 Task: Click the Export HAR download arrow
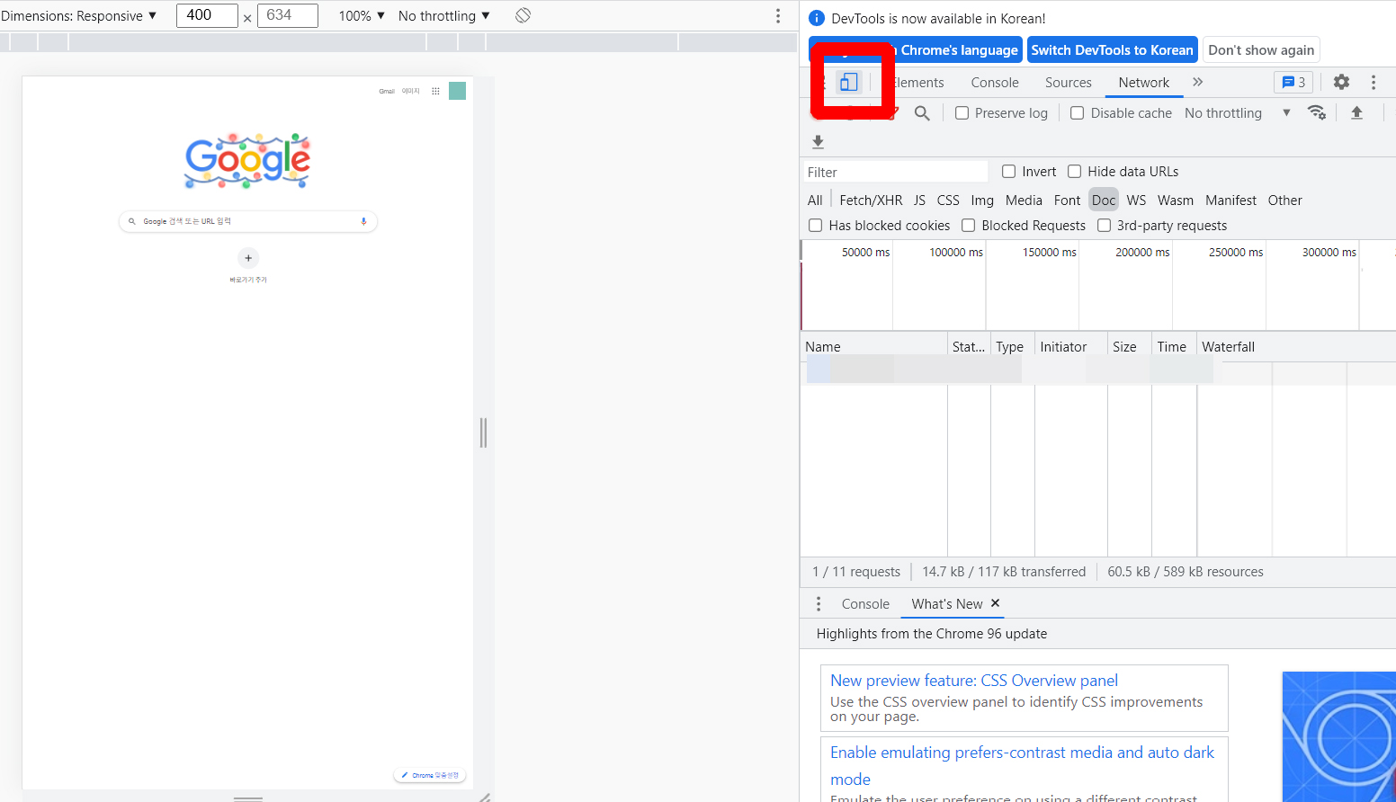point(818,142)
